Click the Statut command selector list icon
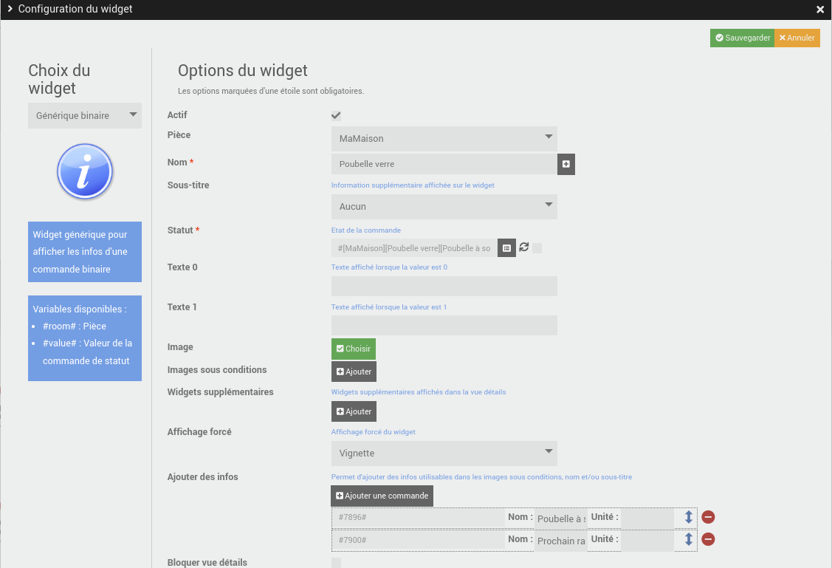Screen dimensions: 832x568 [x=506, y=248]
